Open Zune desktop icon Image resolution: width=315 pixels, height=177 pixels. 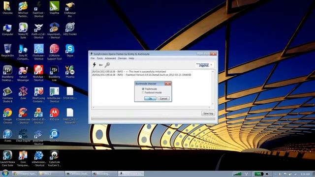click(x=23, y=93)
